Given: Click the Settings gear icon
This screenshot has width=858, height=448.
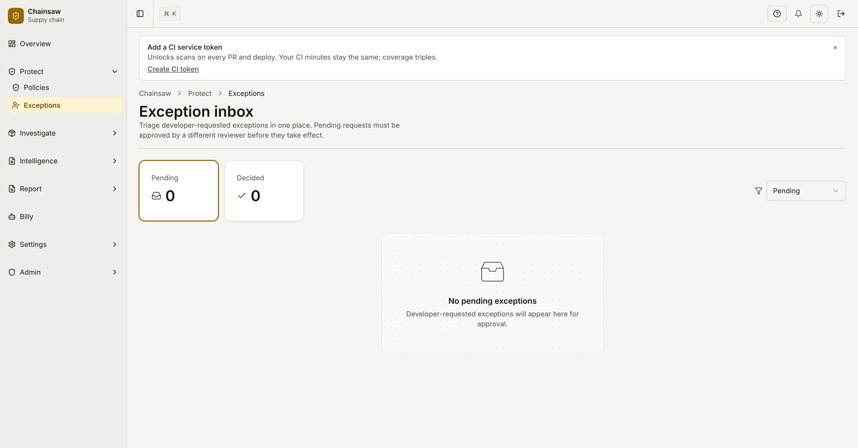Looking at the screenshot, I should (12, 244).
